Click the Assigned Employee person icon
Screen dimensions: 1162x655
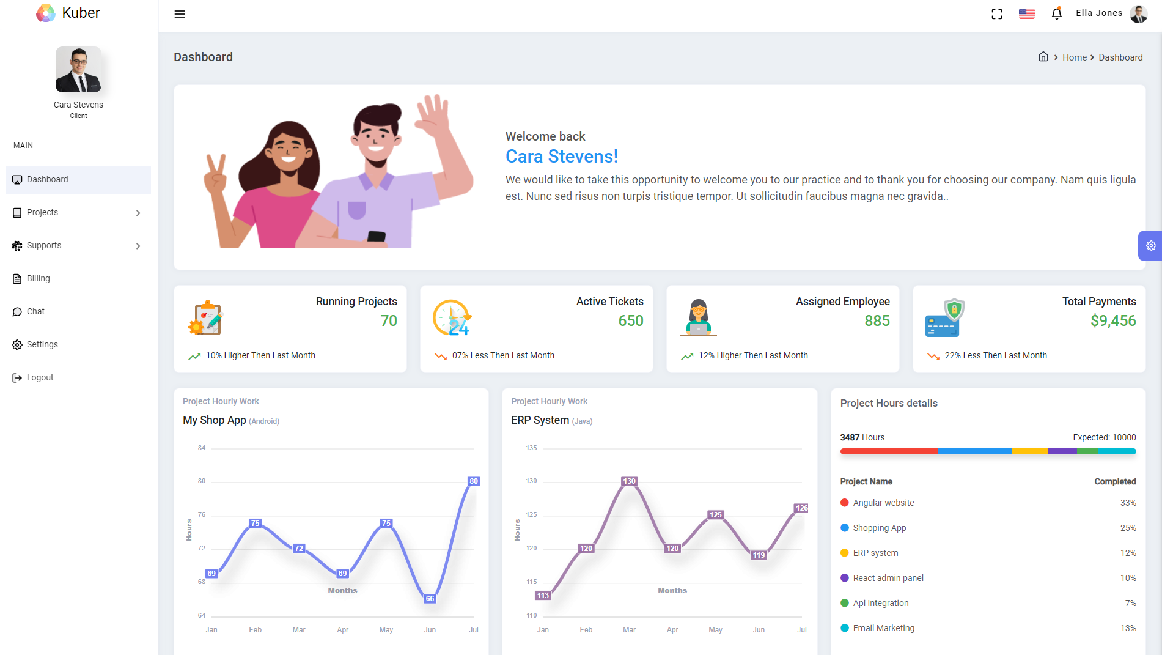coord(699,317)
